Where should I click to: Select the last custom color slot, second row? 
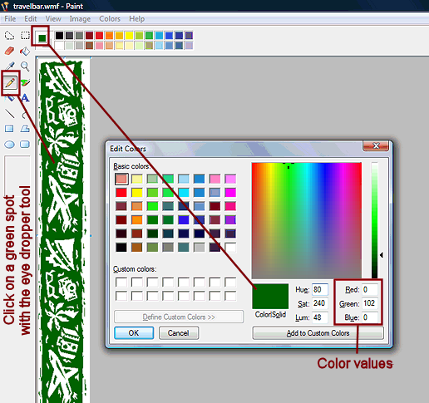click(x=230, y=296)
